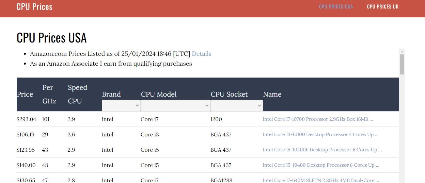Click the table's vertical scrollbar thumb
The height and width of the screenshot is (183, 425).
(402, 64)
